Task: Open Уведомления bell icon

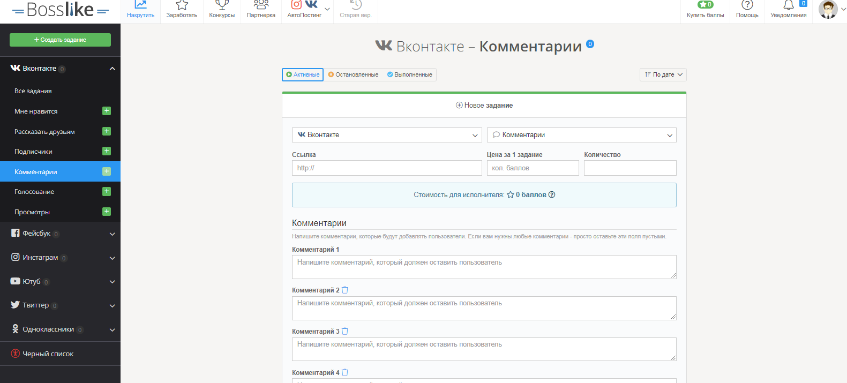Action: tap(788, 5)
